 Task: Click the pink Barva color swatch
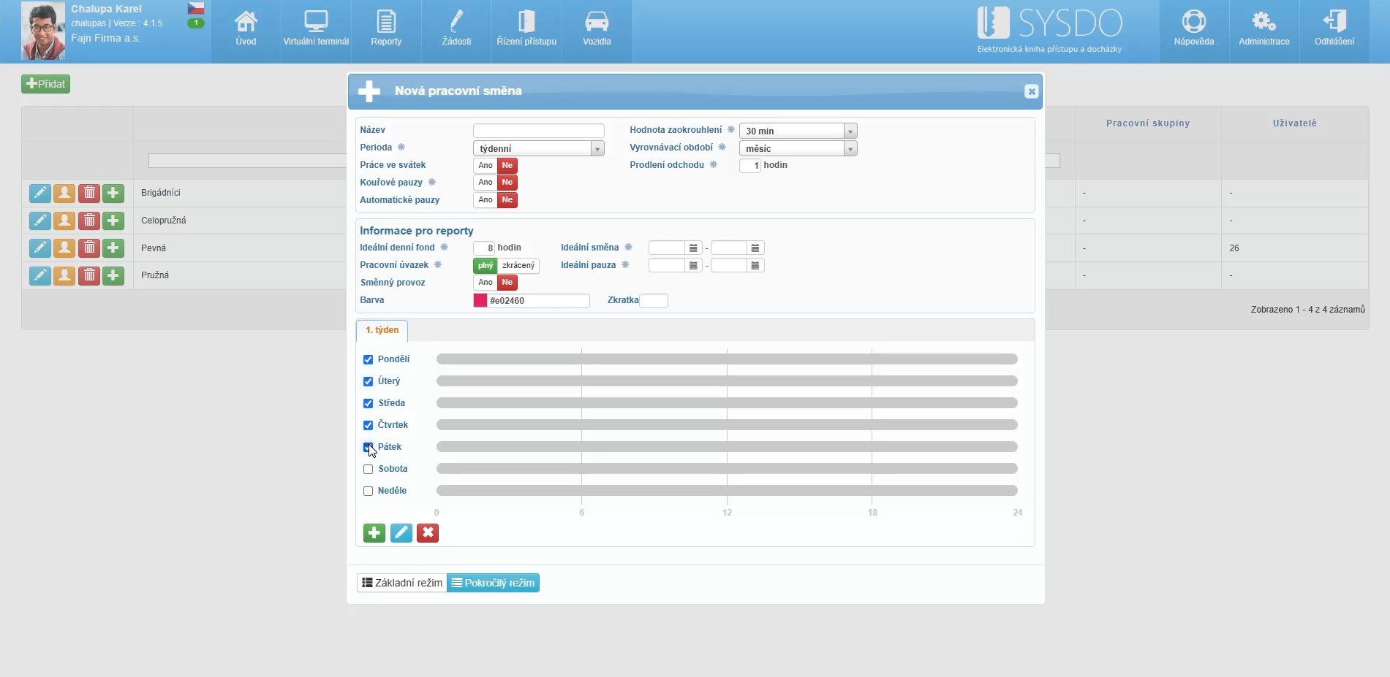[480, 301]
